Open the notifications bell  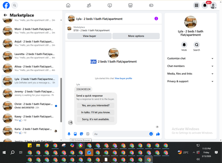point(205,5)
